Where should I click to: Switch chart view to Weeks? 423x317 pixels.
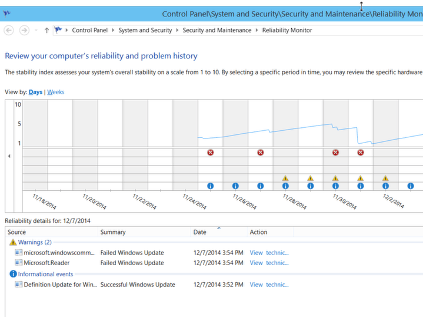tap(56, 92)
